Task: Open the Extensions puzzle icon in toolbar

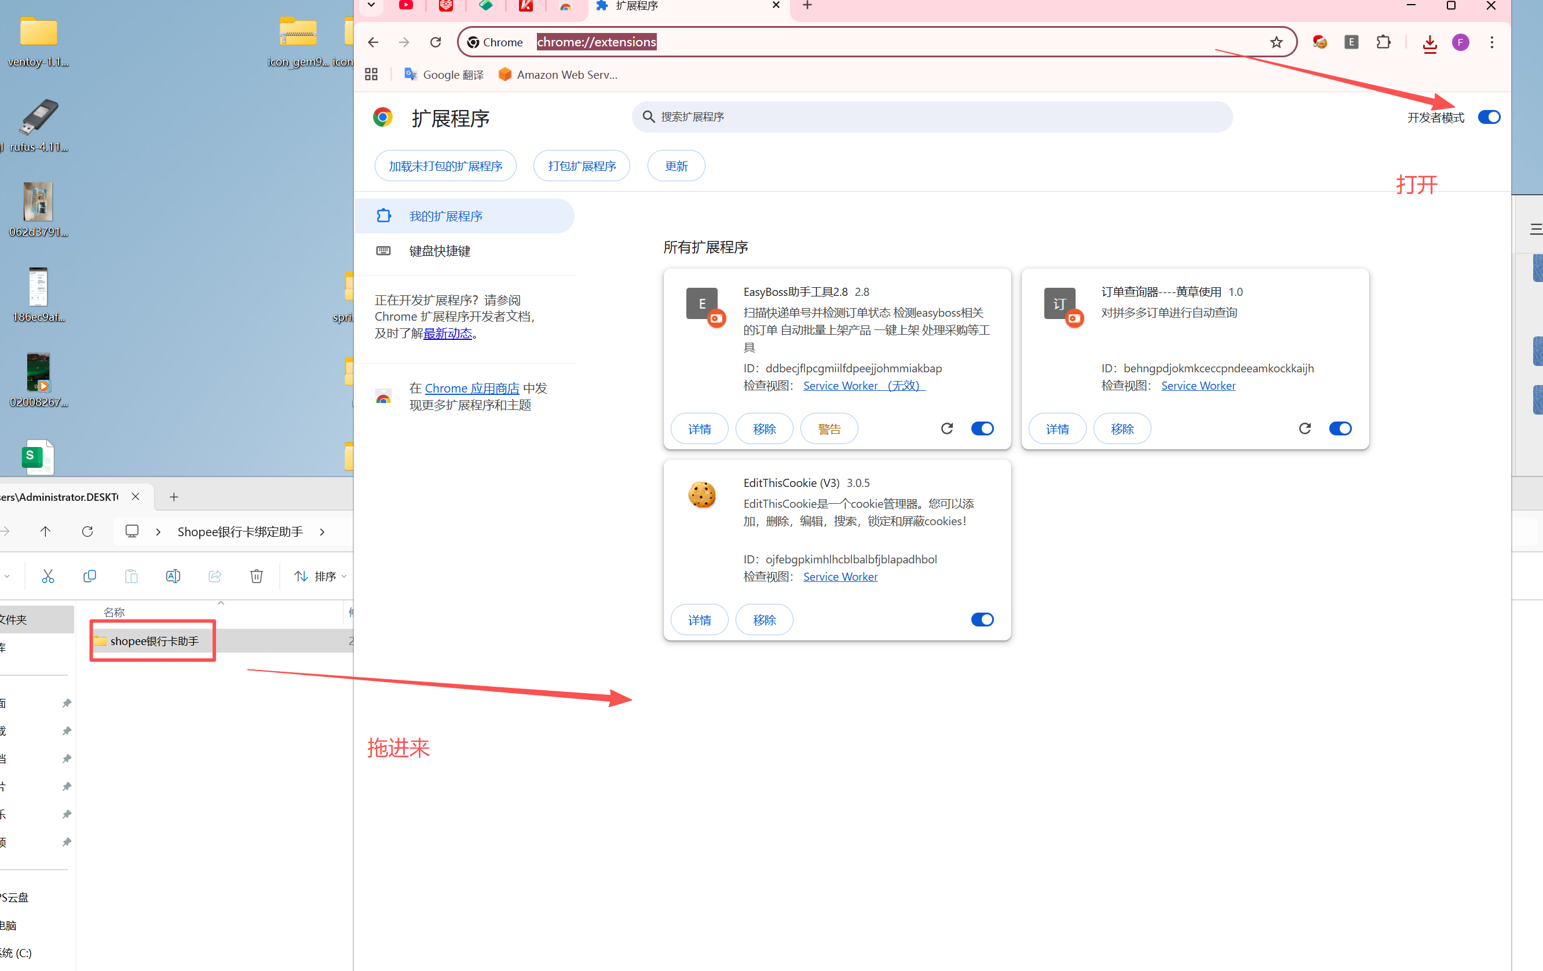Action: [1383, 42]
